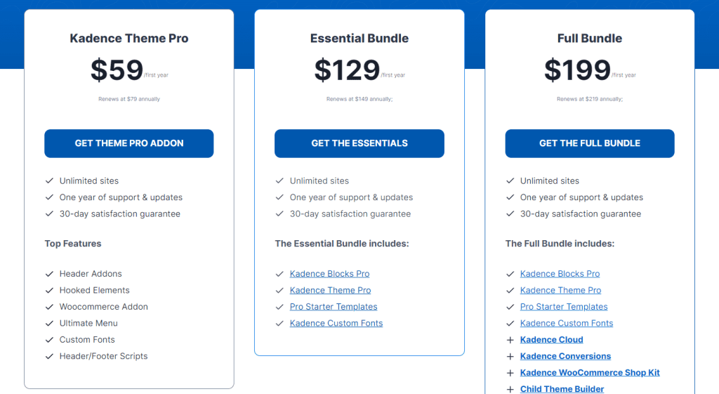Open the Kadence Cloud link

tap(552, 340)
